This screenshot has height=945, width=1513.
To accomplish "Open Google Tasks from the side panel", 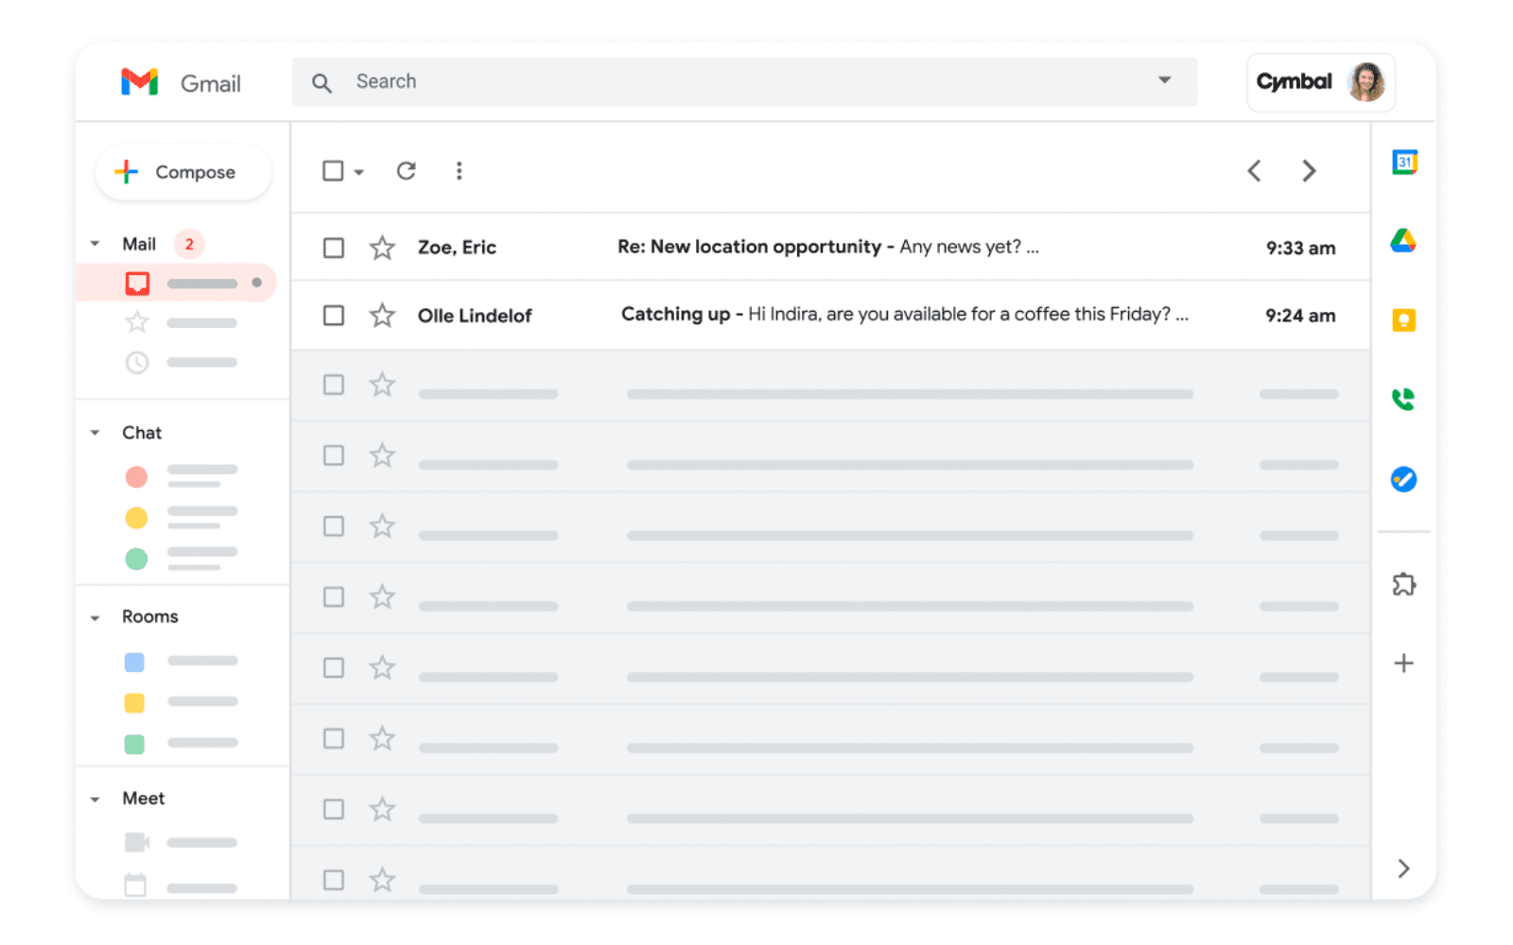I will (1404, 479).
